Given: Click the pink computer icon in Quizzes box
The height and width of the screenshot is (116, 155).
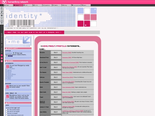Looking at the screenshot, I should 7,87.
